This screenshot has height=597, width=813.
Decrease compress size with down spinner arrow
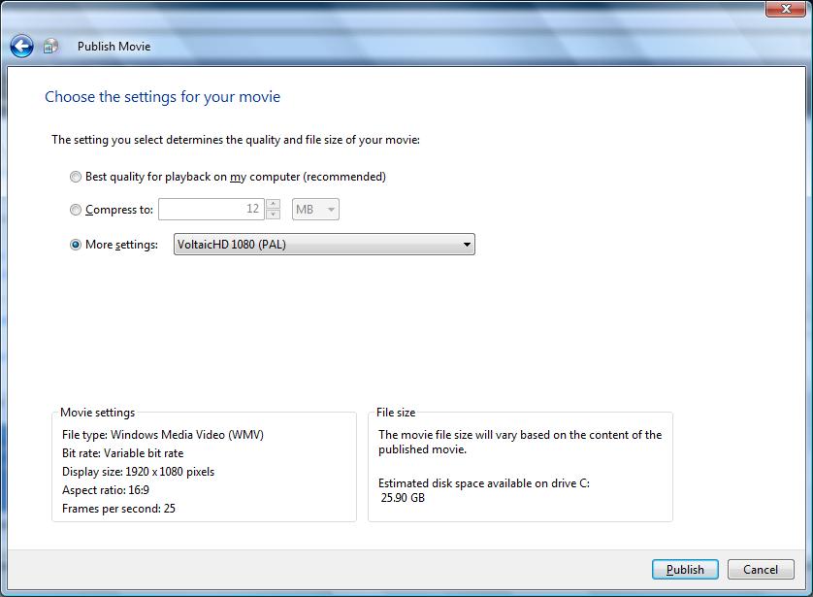[274, 215]
